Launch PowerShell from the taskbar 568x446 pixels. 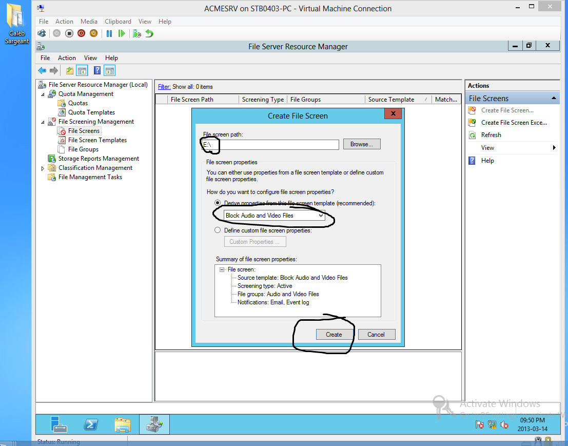[x=90, y=424]
